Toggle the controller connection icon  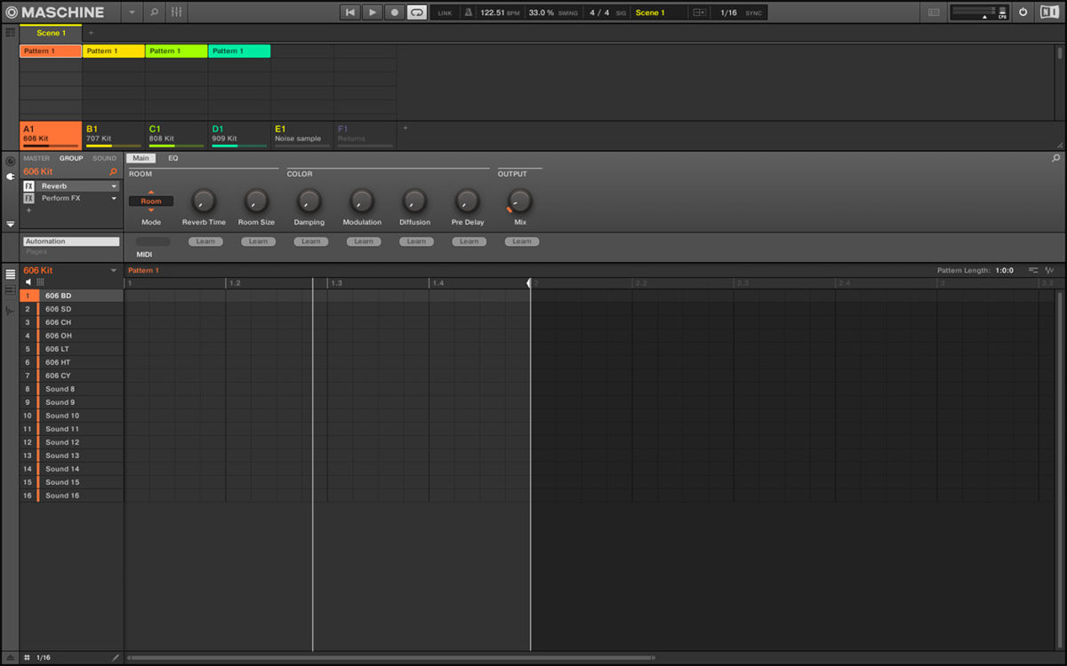933,12
